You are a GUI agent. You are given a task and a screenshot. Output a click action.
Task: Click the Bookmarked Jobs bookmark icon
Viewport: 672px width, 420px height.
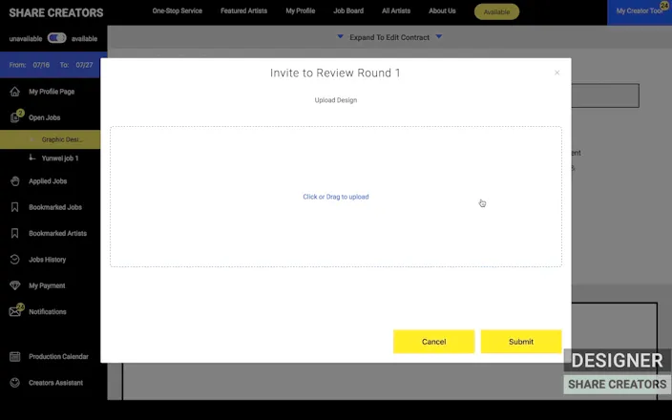[x=14, y=207]
